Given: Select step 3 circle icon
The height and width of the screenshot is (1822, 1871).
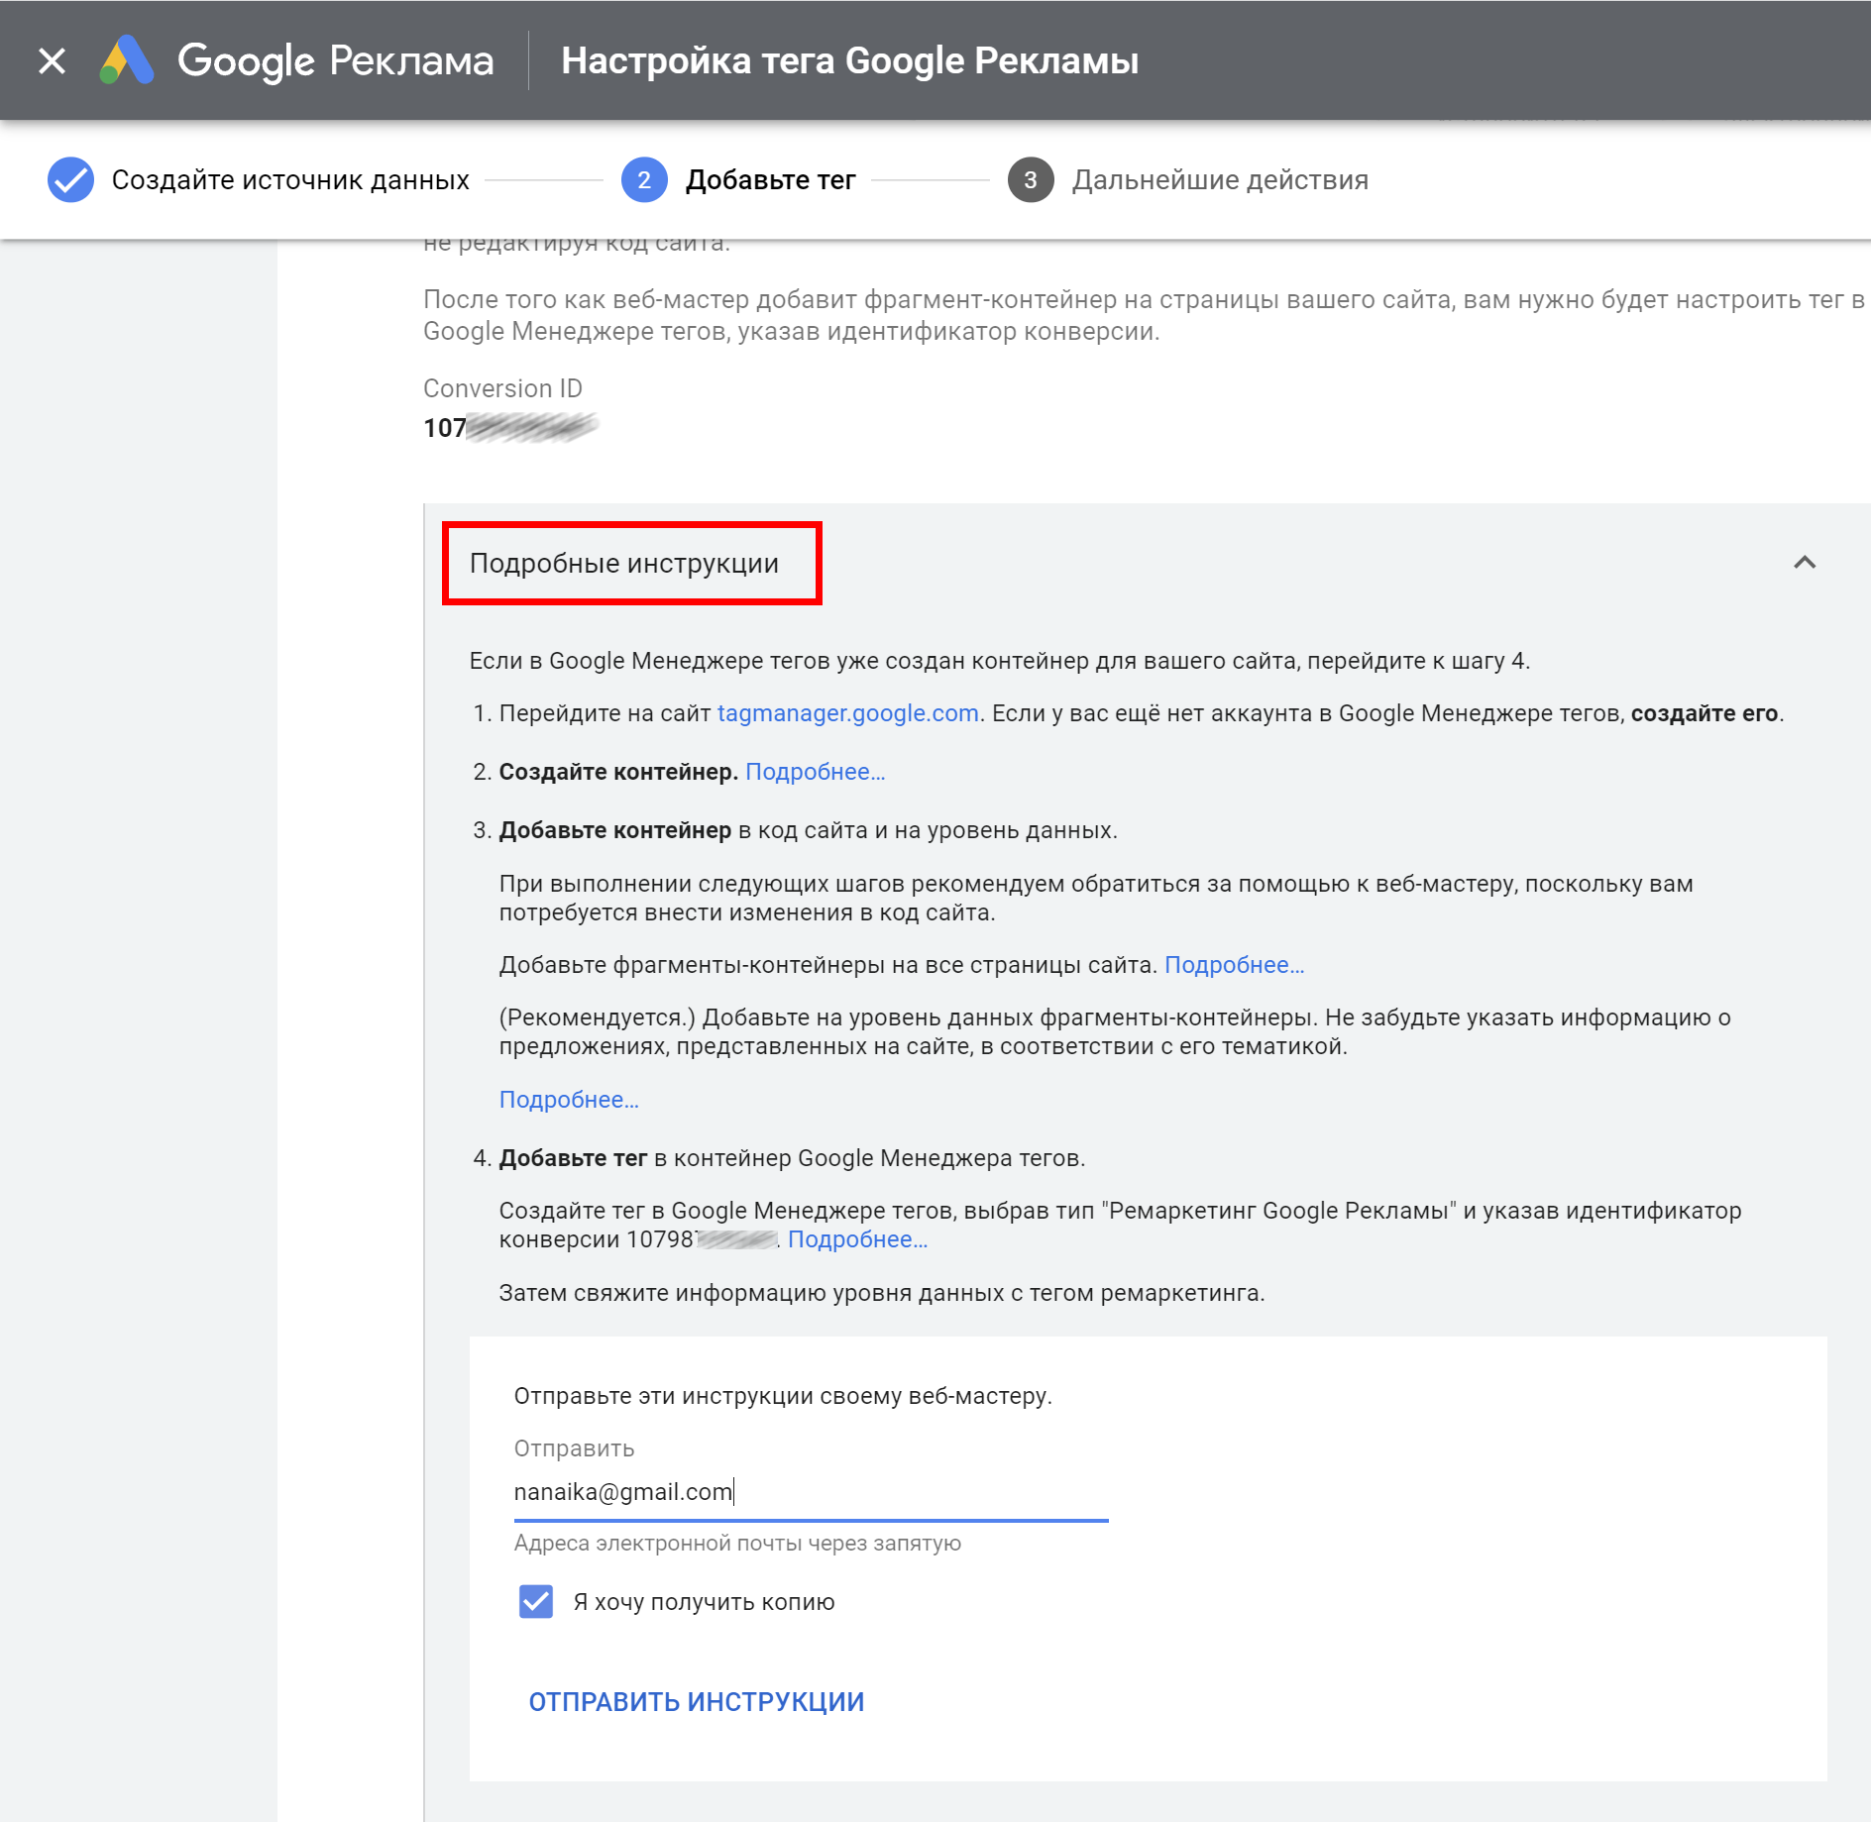Looking at the screenshot, I should (x=1031, y=179).
